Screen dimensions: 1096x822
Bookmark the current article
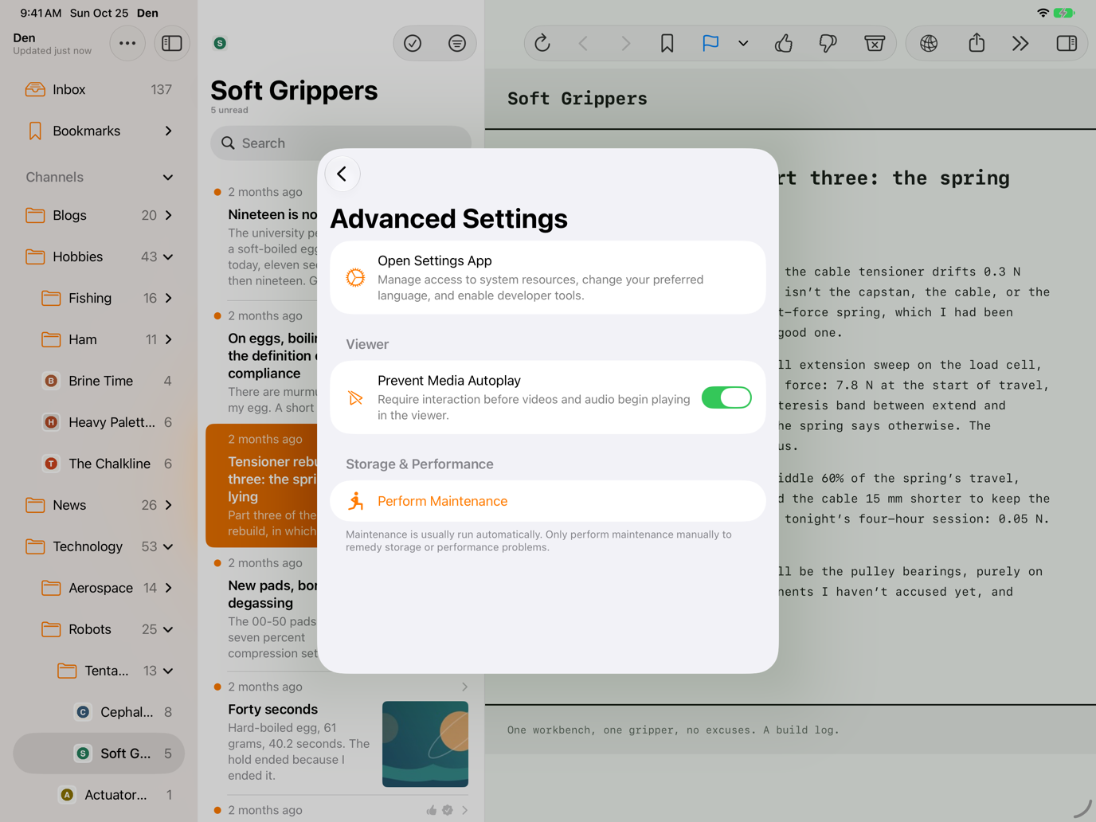pos(667,43)
